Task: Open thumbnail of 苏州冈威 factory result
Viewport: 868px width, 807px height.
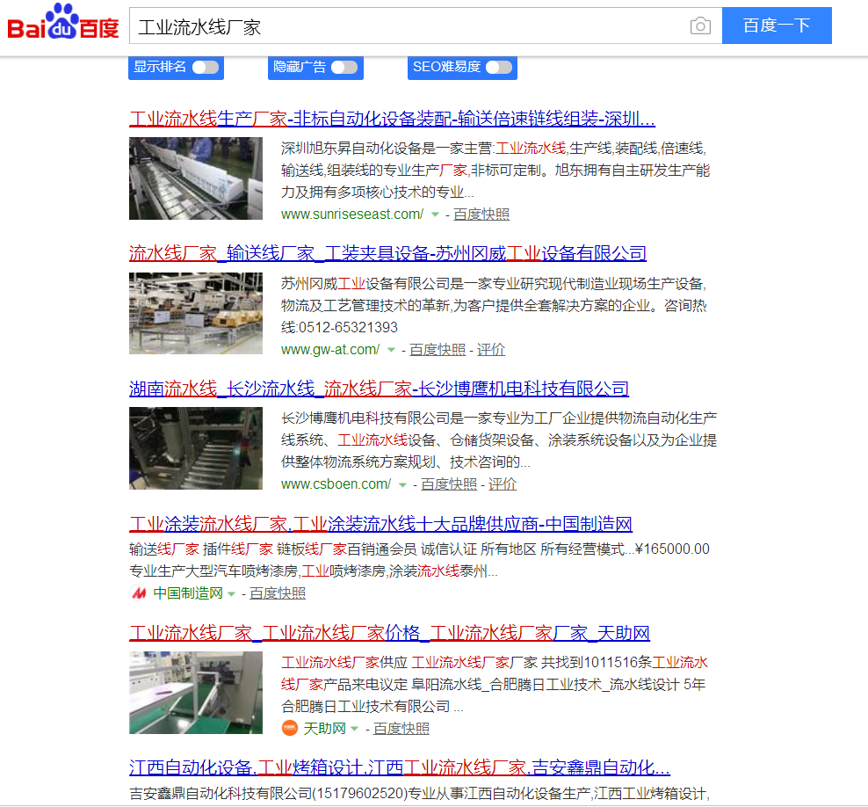Action: (196, 314)
